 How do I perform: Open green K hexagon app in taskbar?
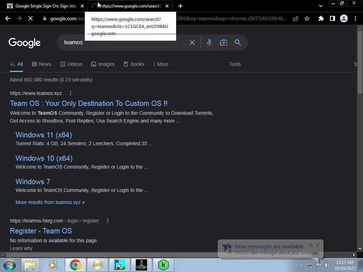[x=163, y=265]
